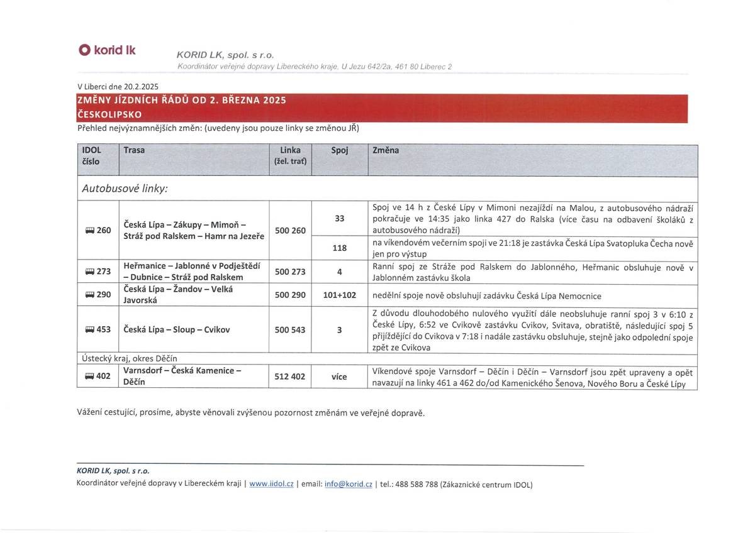Open the www.iidol.cz link
Image resolution: width=755 pixels, height=533 pixels.
271,484
